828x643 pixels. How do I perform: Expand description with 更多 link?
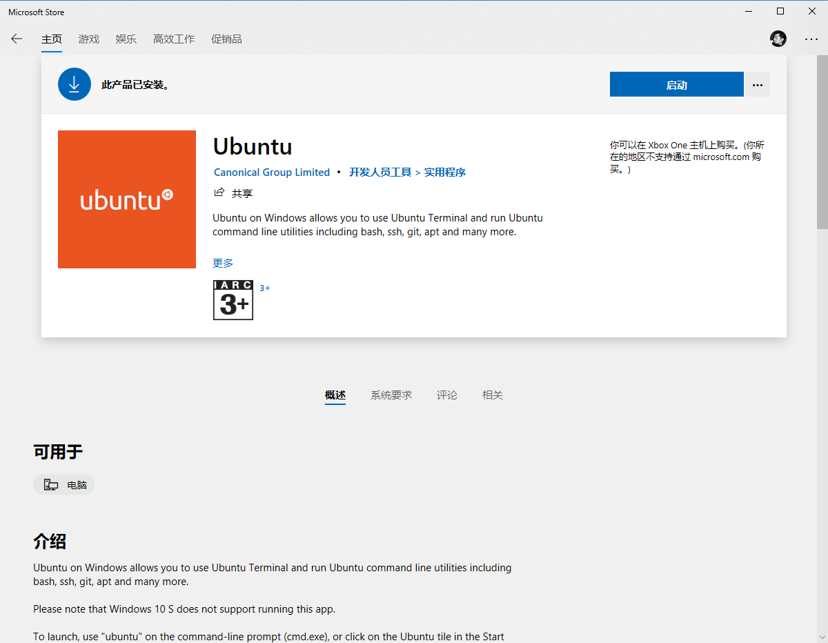(x=223, y=263)
